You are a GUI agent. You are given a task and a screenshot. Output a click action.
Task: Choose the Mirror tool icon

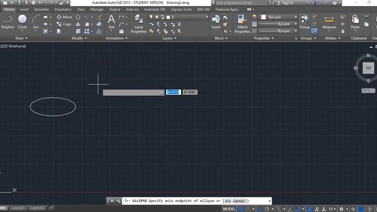78,24
